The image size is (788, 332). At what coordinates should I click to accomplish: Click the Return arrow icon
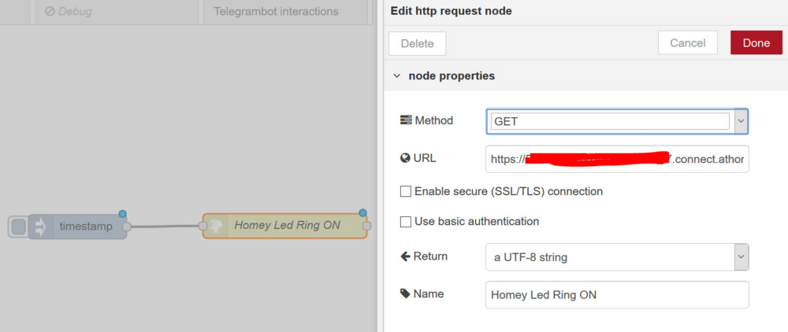coord(406,256)
